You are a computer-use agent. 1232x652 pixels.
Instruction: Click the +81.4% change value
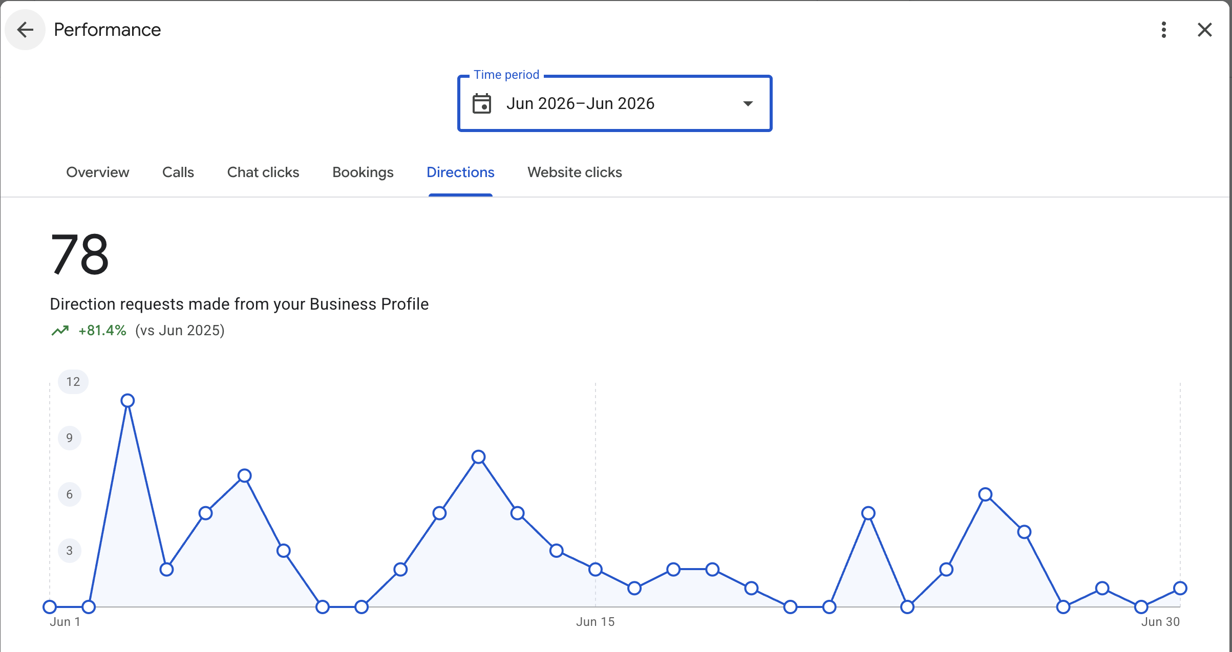click(102, 331)
